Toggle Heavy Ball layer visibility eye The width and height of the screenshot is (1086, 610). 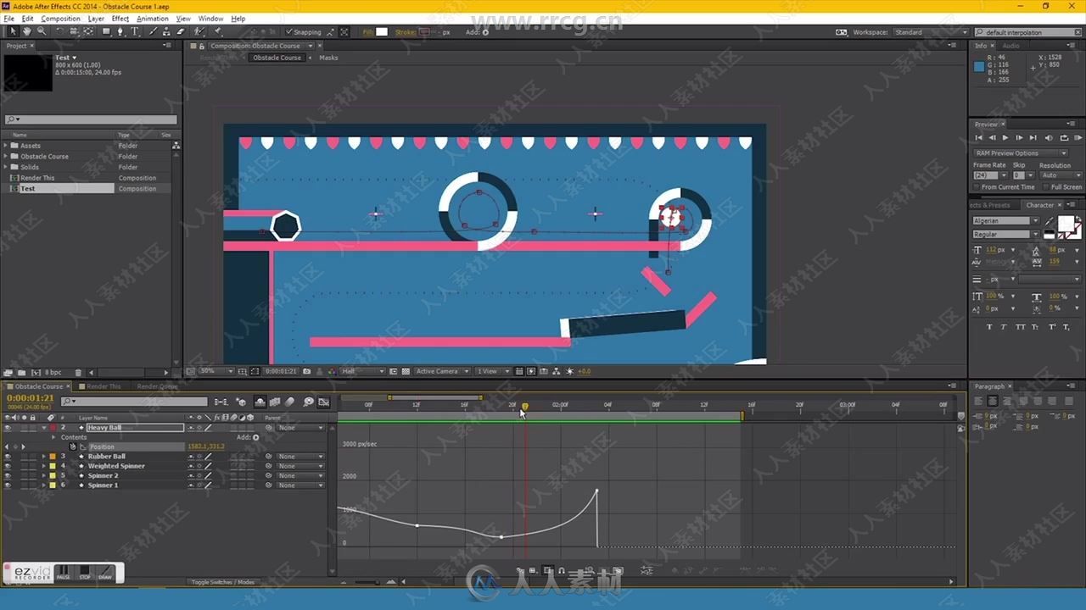pos(8,428)
